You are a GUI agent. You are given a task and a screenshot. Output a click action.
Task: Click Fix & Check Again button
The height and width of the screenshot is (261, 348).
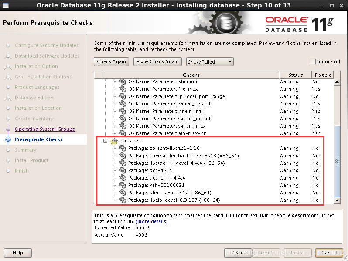(157, 61)
